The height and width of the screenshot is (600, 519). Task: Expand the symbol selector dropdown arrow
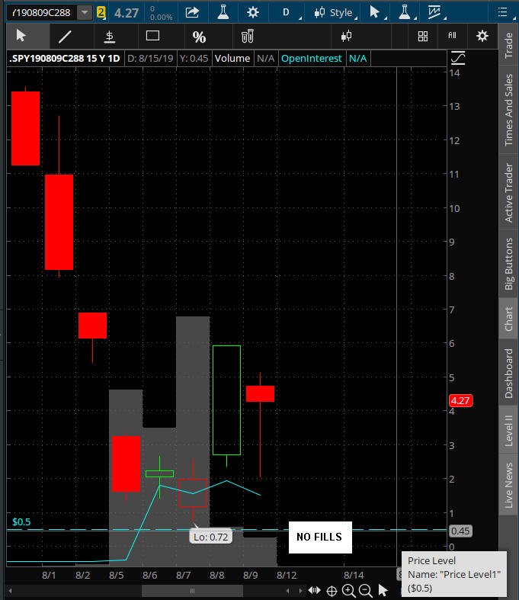(x=85, y=13)
